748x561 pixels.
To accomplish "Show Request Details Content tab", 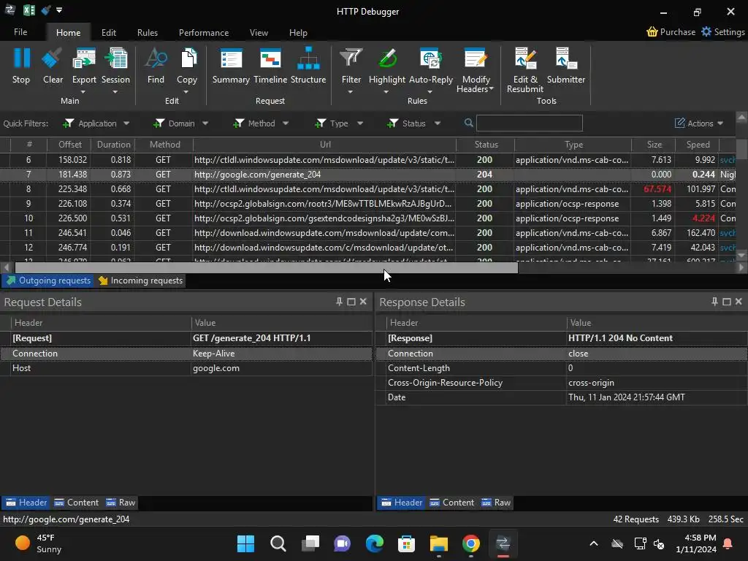I will 76,503.
